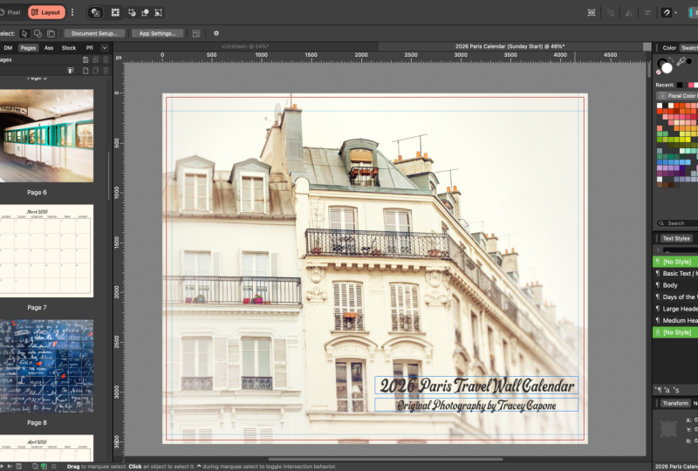Screen dimensions: 698x471
Task: Apply Days of the Week paragraph style
Action: click(x=675, y=297)
